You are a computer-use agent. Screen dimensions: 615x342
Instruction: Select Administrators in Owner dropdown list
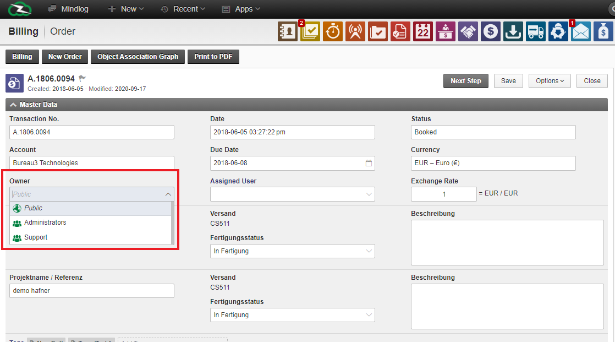(45, 222)
